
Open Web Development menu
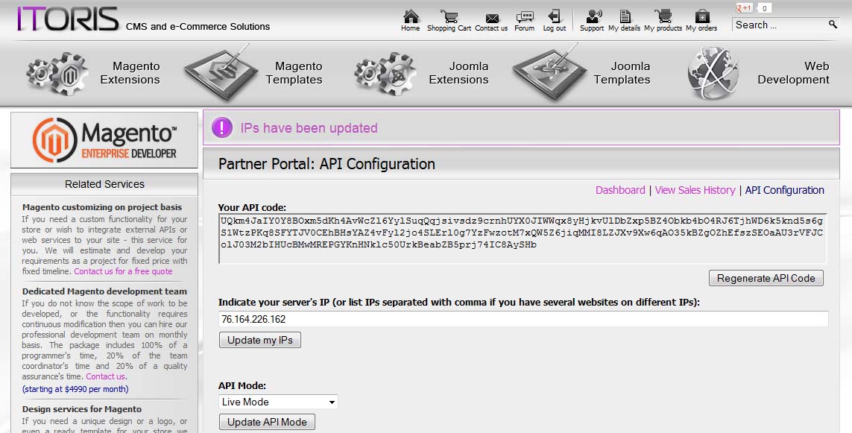click(793, 73)
